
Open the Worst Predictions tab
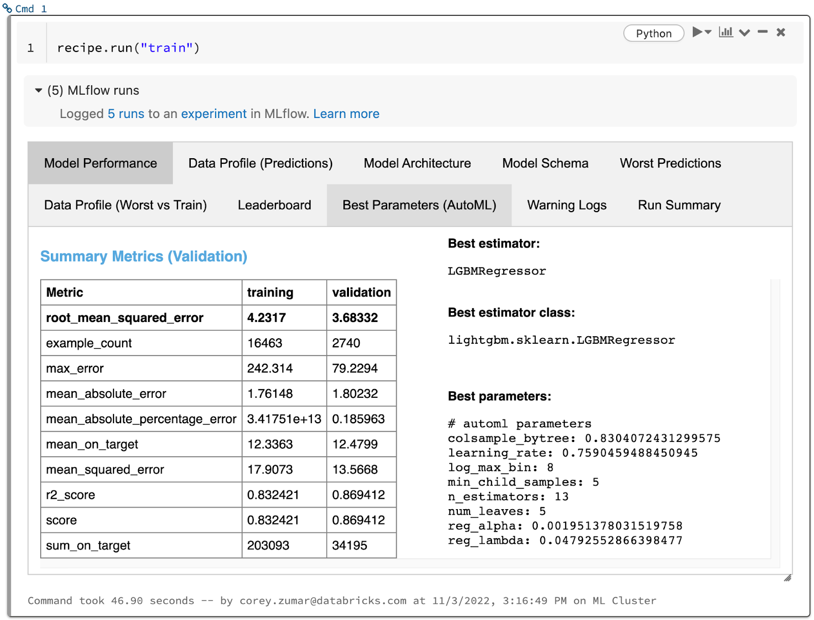pos(671,163)
